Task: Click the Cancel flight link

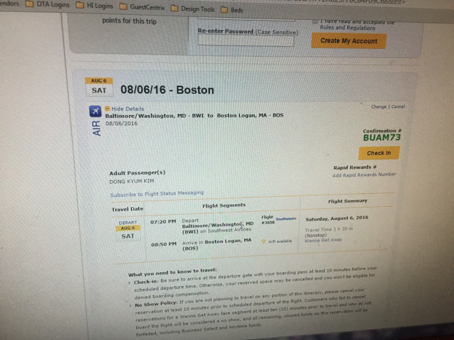Action: coord(398,106)
